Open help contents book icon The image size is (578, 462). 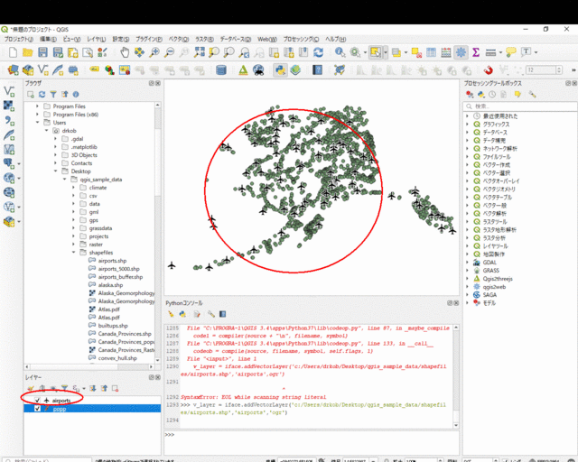(317, 70)
